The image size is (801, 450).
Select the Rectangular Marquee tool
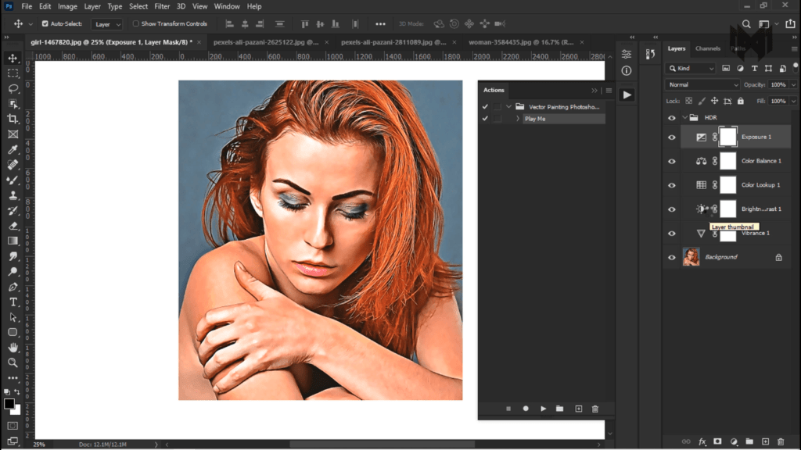coord(13,73)
